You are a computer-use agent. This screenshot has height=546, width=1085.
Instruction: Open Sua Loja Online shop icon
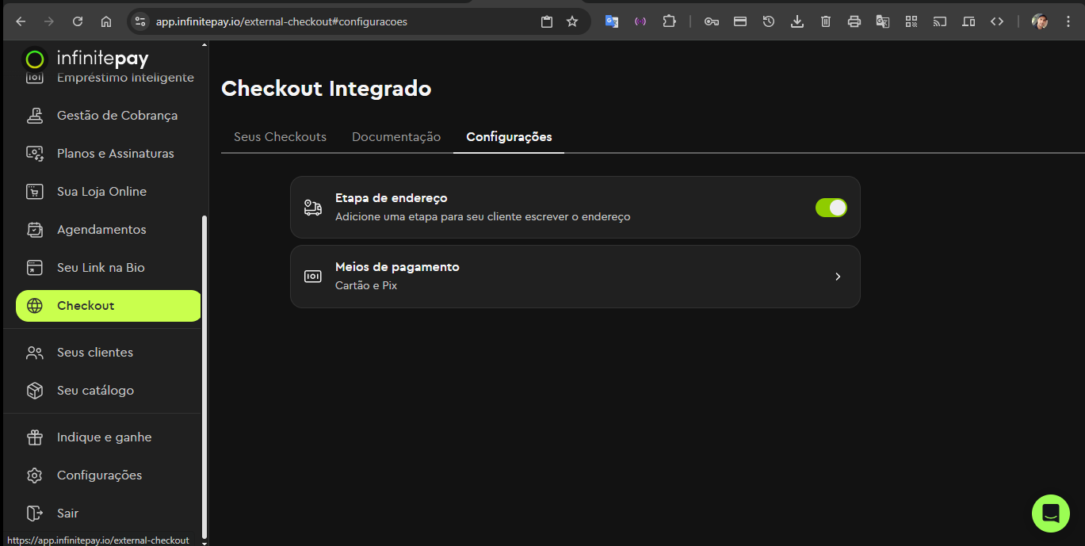pos(35,192)
